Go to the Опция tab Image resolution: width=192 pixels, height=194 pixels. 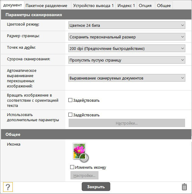click(x=146, y=5)
